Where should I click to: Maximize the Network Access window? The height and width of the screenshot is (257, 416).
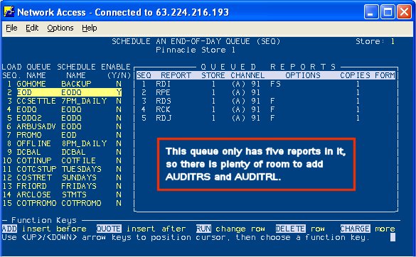pos(388,12)
